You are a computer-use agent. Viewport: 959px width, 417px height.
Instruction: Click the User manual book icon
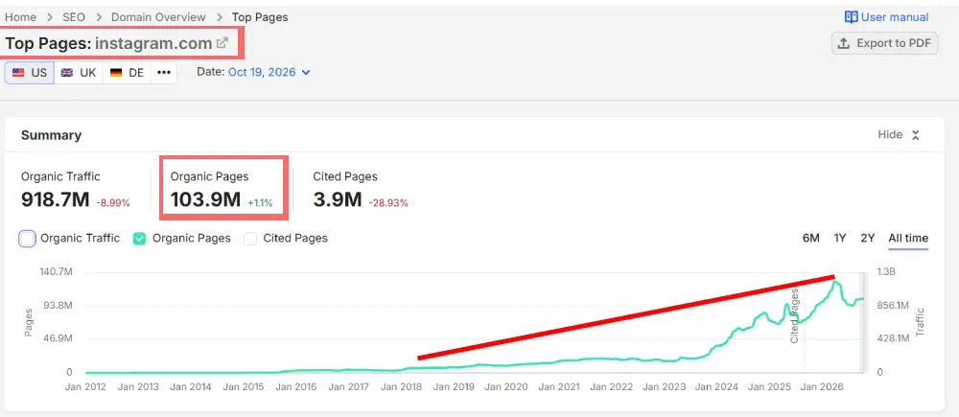coord(851,17)
